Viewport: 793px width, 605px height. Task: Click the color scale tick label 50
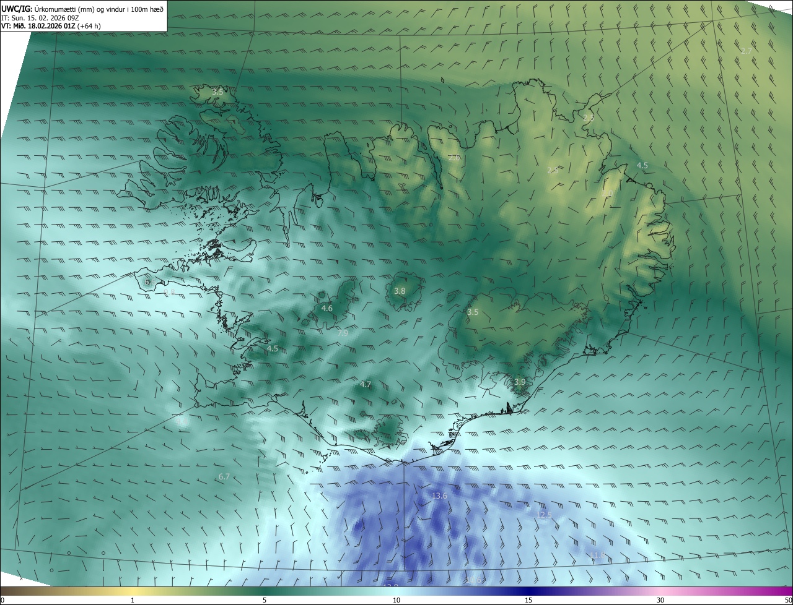pos(788,600)
